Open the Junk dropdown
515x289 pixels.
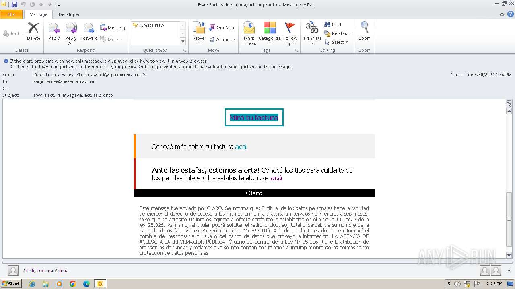tap(13, 33)
